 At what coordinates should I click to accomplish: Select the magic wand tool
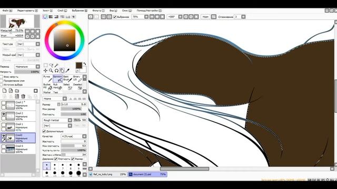click(x=56, y=65)
